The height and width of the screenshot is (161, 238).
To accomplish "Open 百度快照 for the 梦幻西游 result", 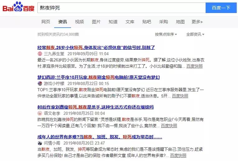I will (180, 96).
